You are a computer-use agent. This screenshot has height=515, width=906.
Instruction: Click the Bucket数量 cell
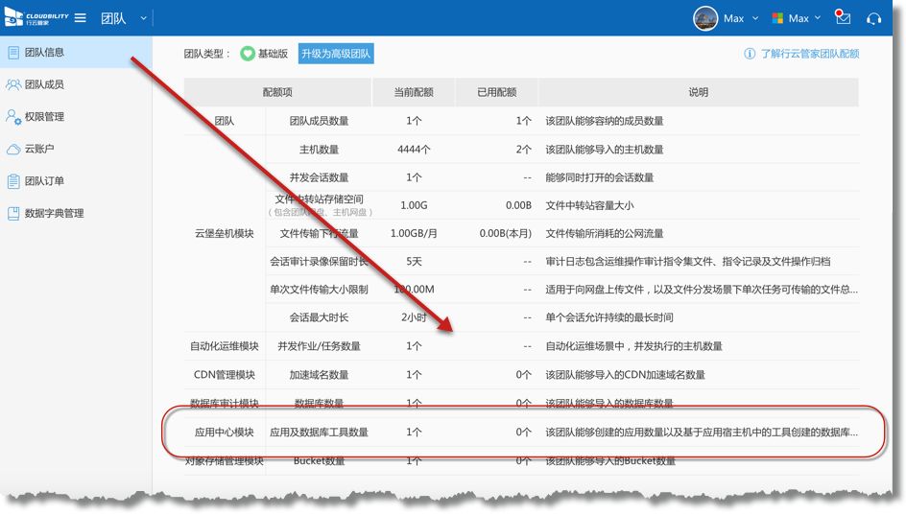pos(319,460)
